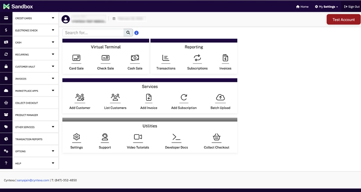Click the Add Customer service icon
This screenshot has width=361, height=192.
[80, 98]
